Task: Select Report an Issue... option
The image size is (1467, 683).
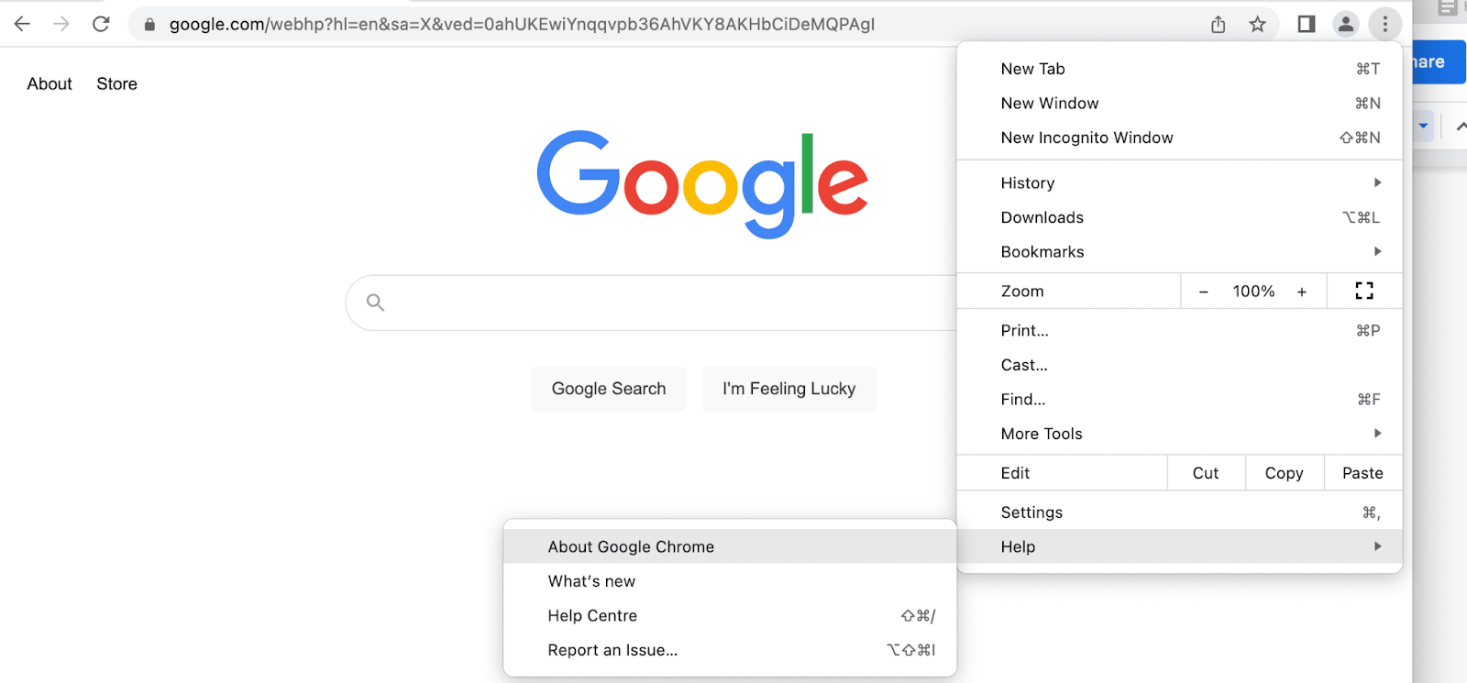Action: tap(730, 650)
